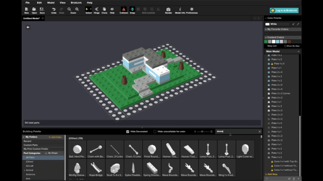Pick the green content color swatch

(x=266, y=42)
